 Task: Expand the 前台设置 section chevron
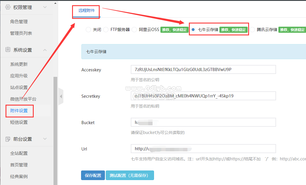pyautogui.click(x=45, y=139)
